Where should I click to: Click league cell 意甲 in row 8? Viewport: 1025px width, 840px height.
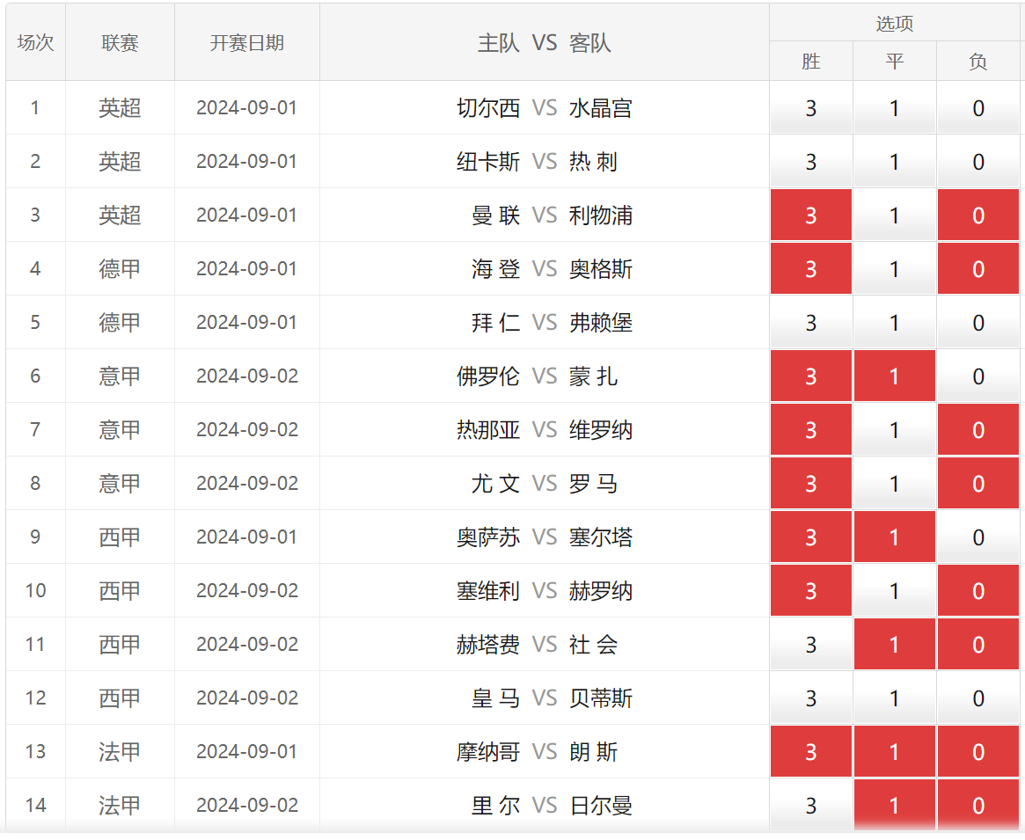tap(120, 483)
